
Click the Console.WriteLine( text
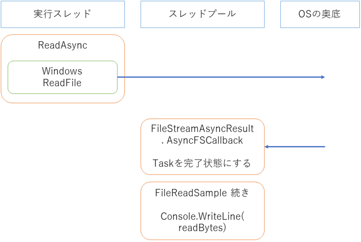click(202, 216)
